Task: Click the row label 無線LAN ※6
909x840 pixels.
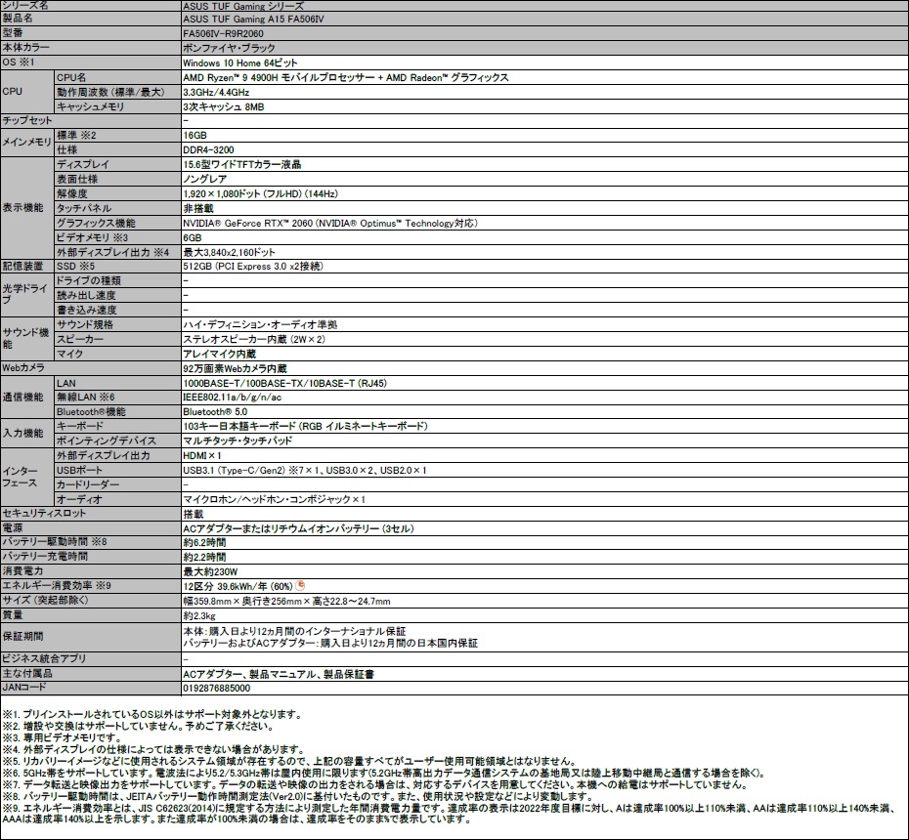Action: point(86,398)
